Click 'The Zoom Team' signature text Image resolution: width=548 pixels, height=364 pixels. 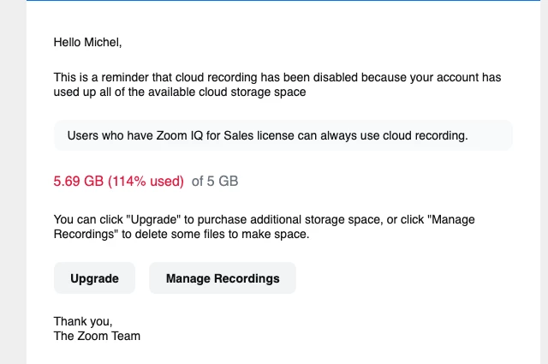97,336
